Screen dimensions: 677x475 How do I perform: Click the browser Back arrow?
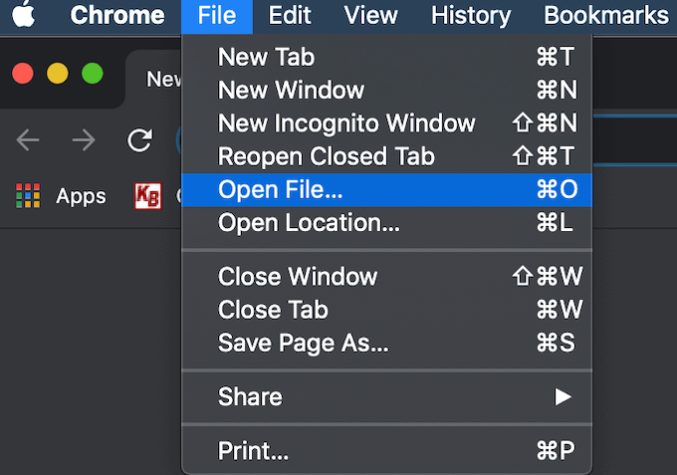point(28,140)
